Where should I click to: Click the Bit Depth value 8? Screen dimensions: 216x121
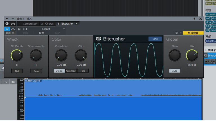pos(17,65)
